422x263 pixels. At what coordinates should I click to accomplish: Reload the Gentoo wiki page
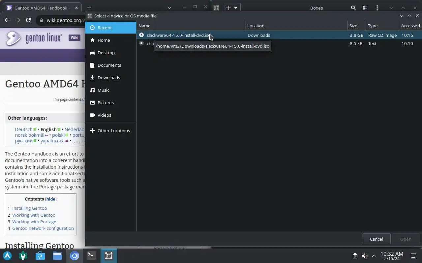pos(28,20)
